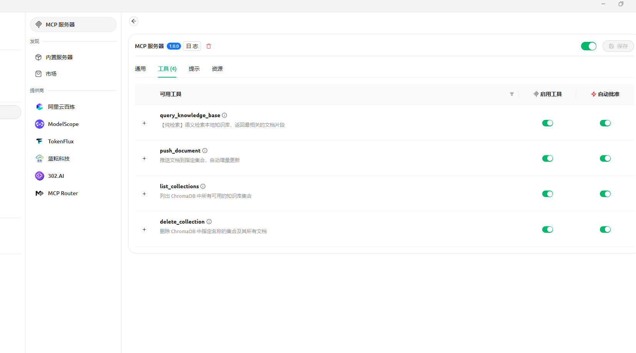Expand the list_collections tool row
Image resolution: width=636 pixels, height=353 pixels.
point(144,194)
